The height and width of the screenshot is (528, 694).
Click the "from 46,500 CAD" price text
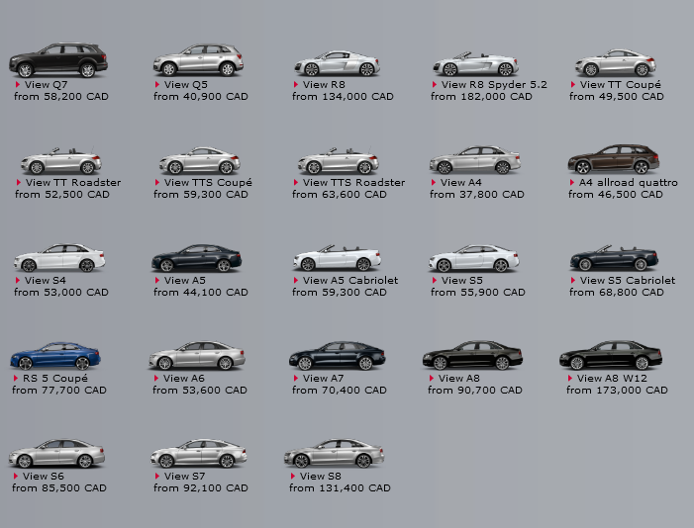click(x=616, y=195)
